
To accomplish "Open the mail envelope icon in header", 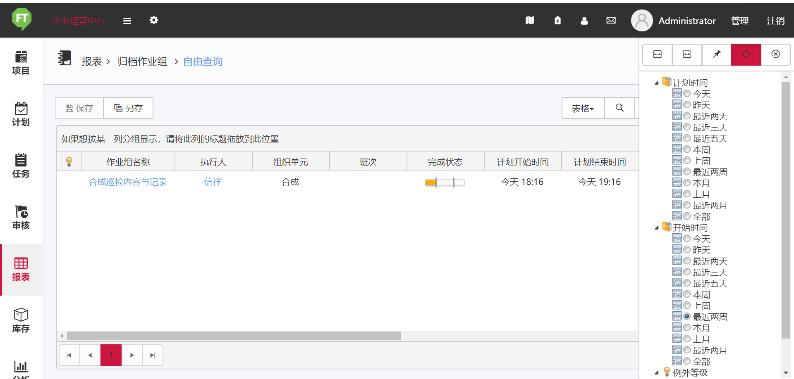I will pos(611,21).
